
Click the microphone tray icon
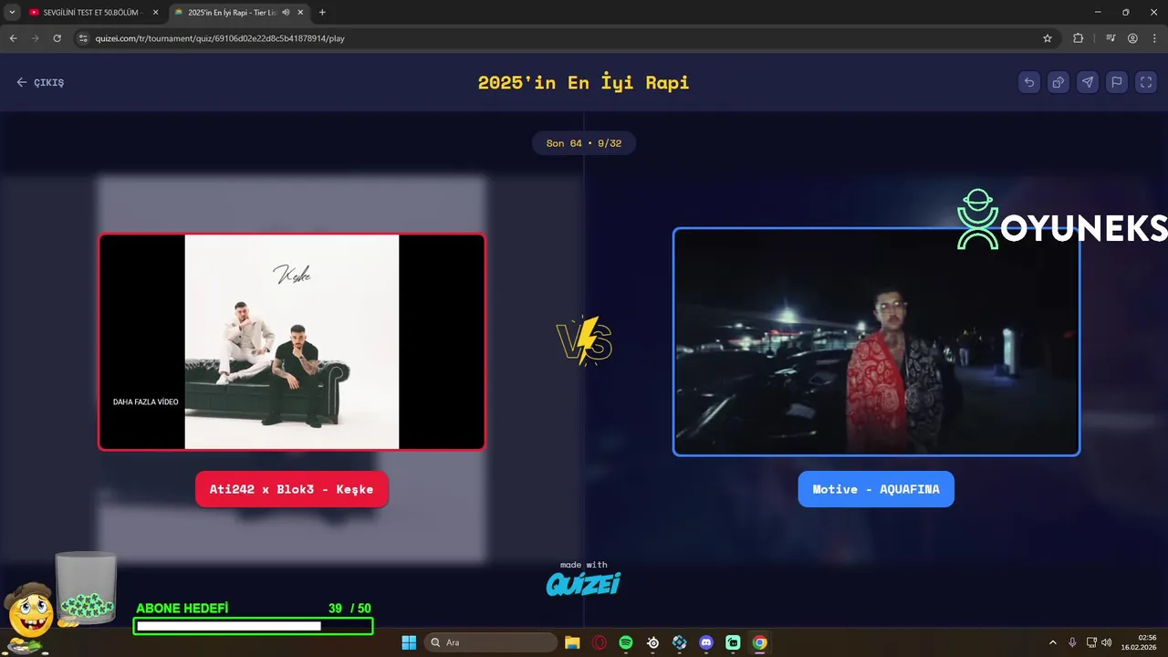coord(1072,642)
